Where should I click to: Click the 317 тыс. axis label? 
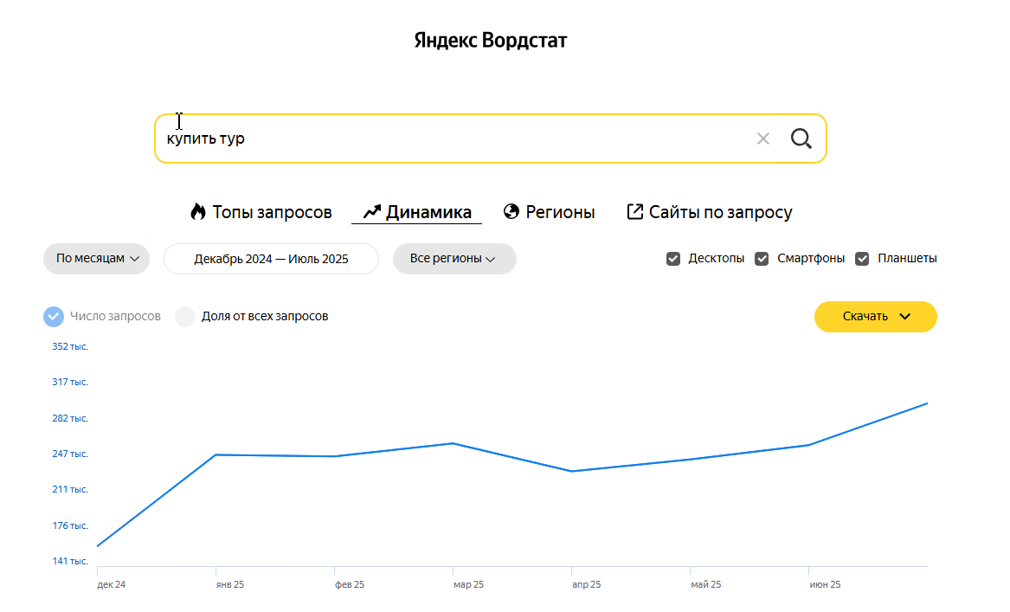70,382
